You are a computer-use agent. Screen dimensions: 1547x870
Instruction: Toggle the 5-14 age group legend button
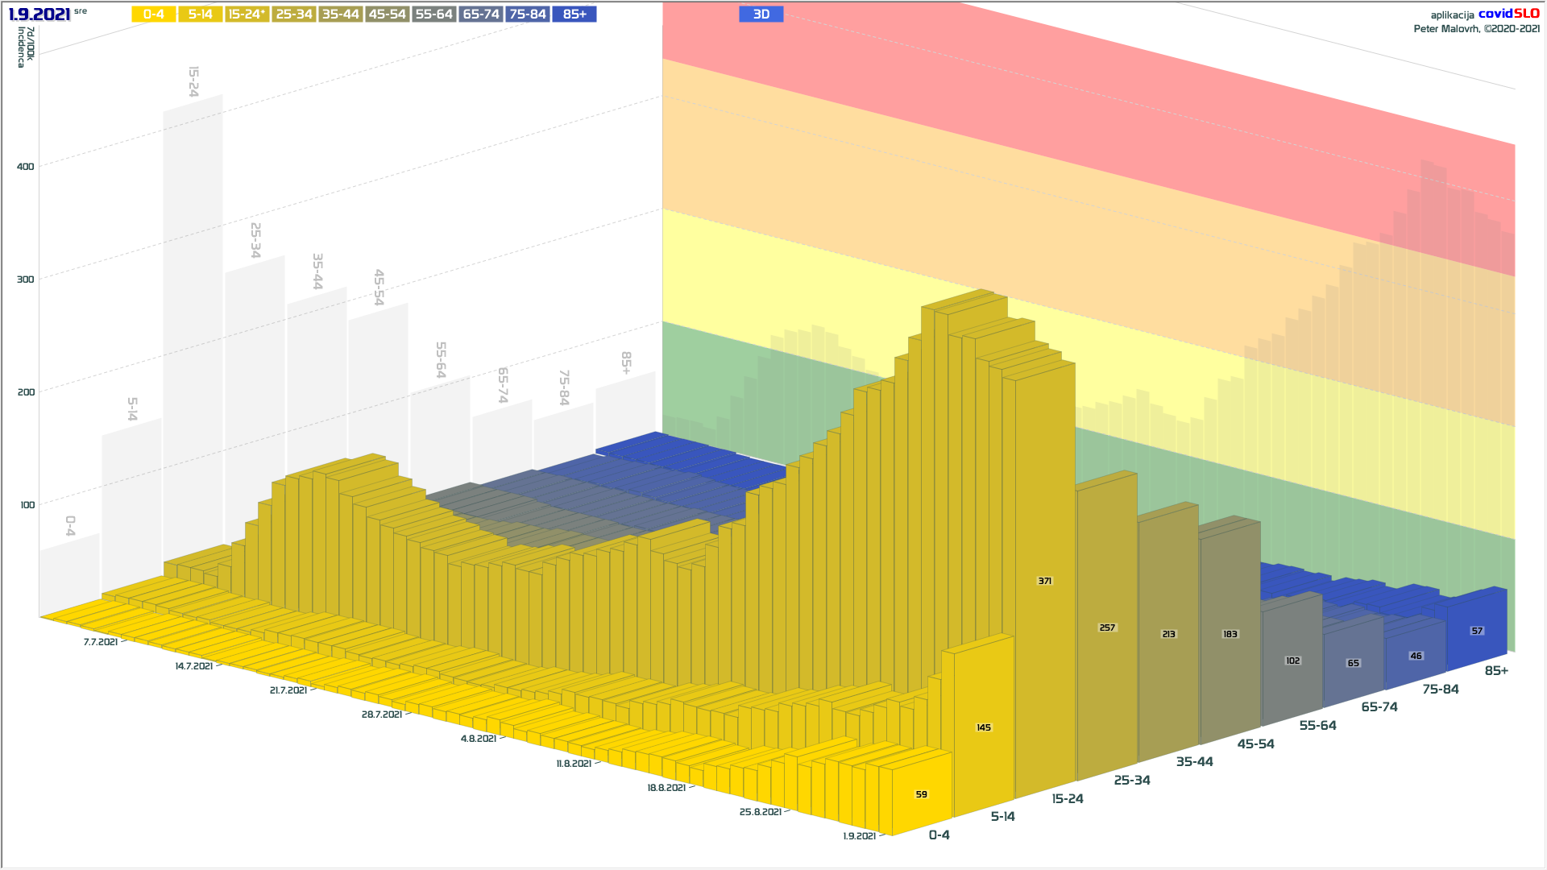[200, 14]
